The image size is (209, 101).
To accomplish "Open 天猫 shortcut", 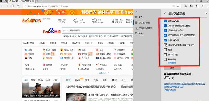I will point(29,58).
